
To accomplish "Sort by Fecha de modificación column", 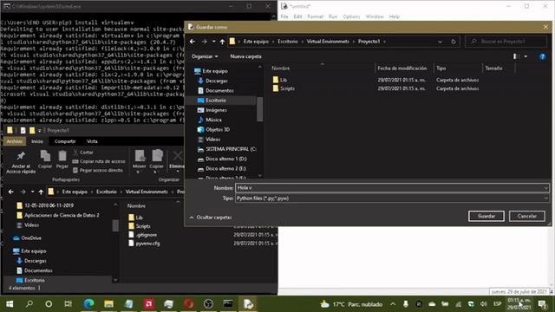I will pos(402,68).
